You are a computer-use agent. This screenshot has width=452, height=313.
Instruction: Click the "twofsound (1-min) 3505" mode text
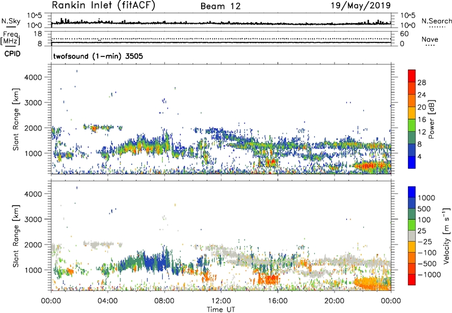click(x=98, y=56)
